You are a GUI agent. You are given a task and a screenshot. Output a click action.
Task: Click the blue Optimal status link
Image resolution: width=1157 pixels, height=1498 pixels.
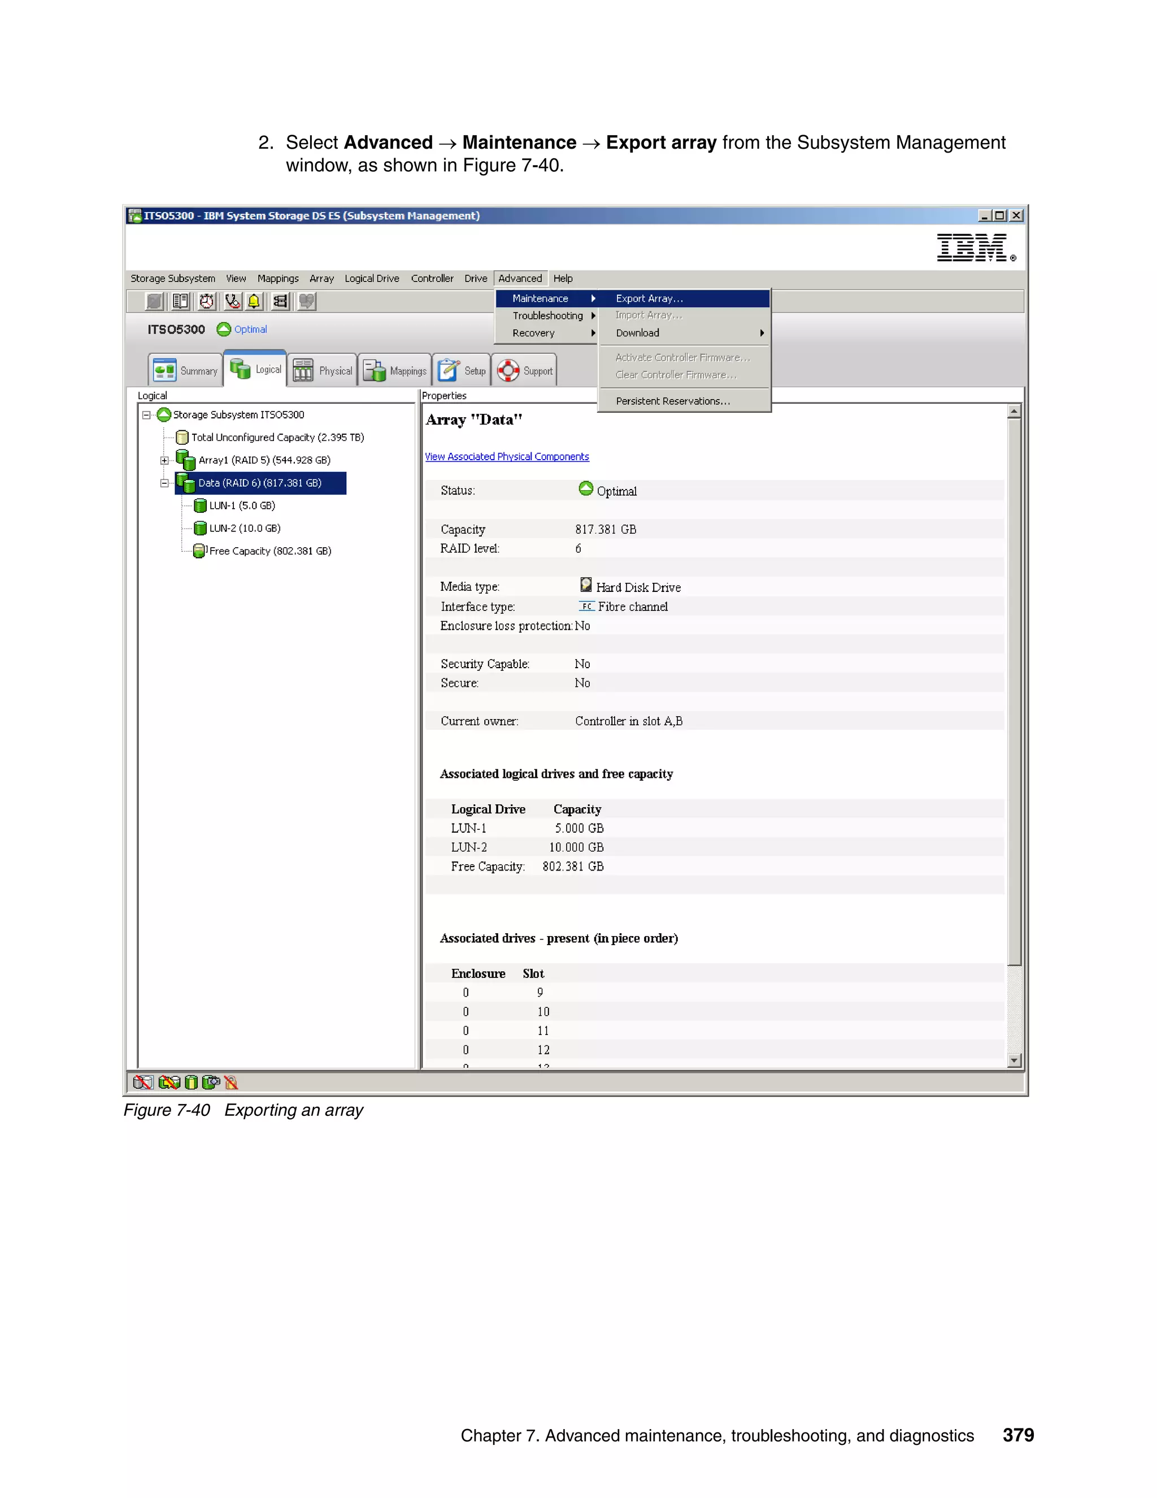pyautogui.click(x=251, y=329)
